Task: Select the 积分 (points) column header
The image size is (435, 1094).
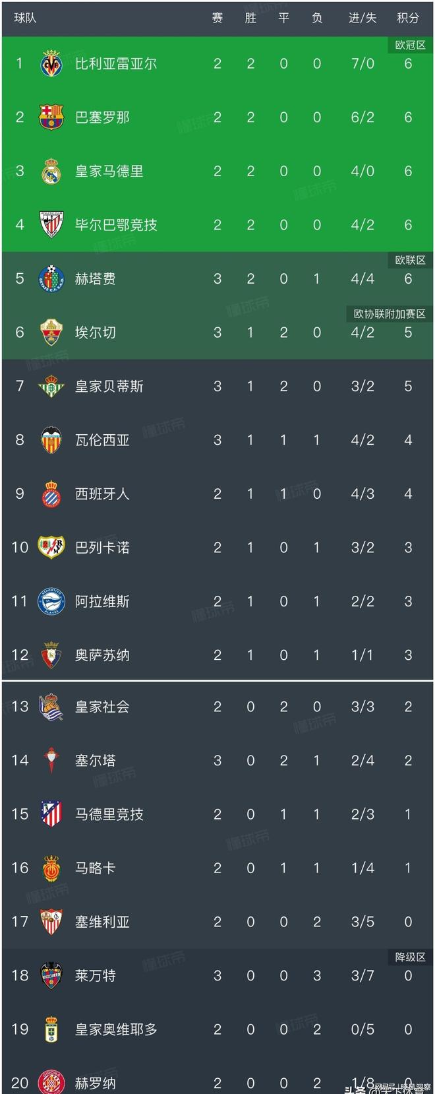Action: [408, 19]
